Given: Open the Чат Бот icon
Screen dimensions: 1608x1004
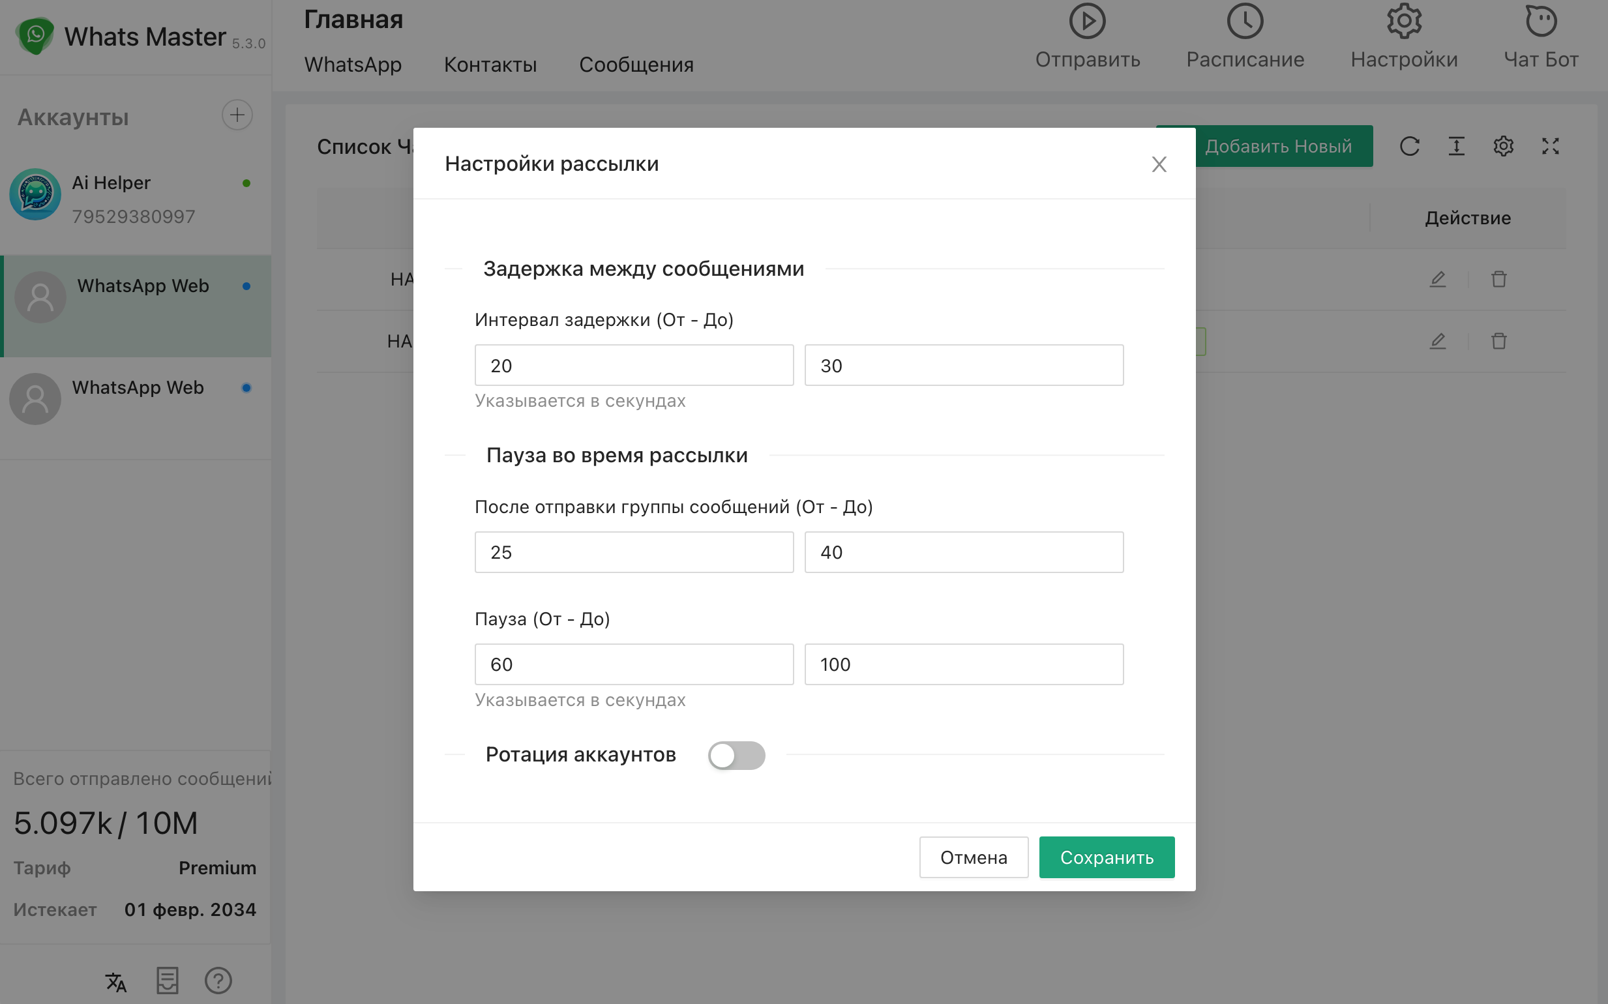Looking at the screenshot, I should pyautogui.click(x=1540, y=22).
